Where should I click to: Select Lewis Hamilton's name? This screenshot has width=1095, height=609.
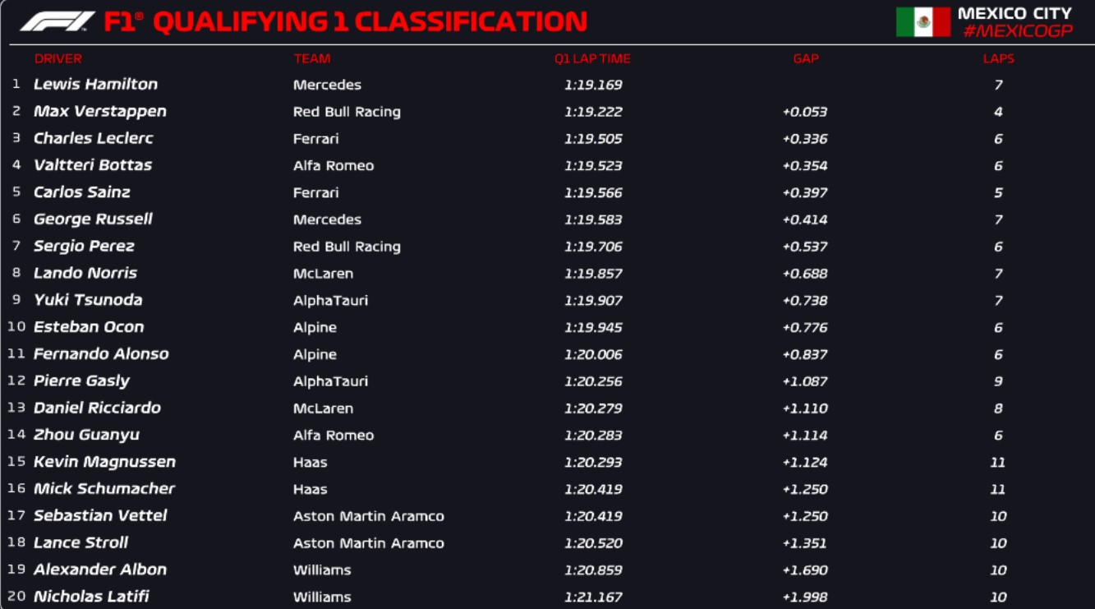pyautogui.click(x=95, y=85)
